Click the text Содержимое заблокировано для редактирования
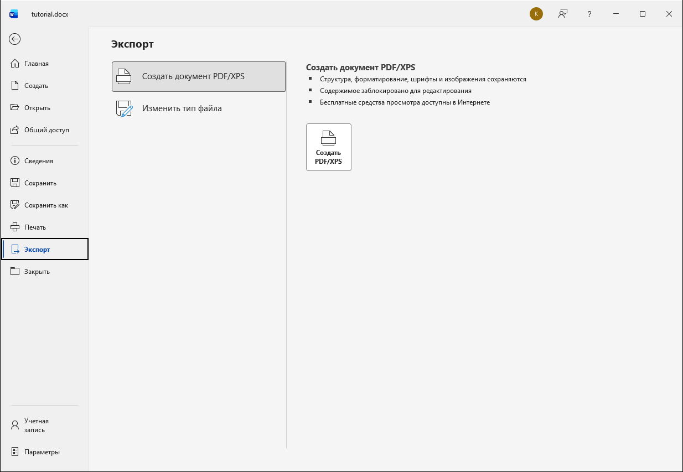Viewport: 683px width, 472px height. 396,91
